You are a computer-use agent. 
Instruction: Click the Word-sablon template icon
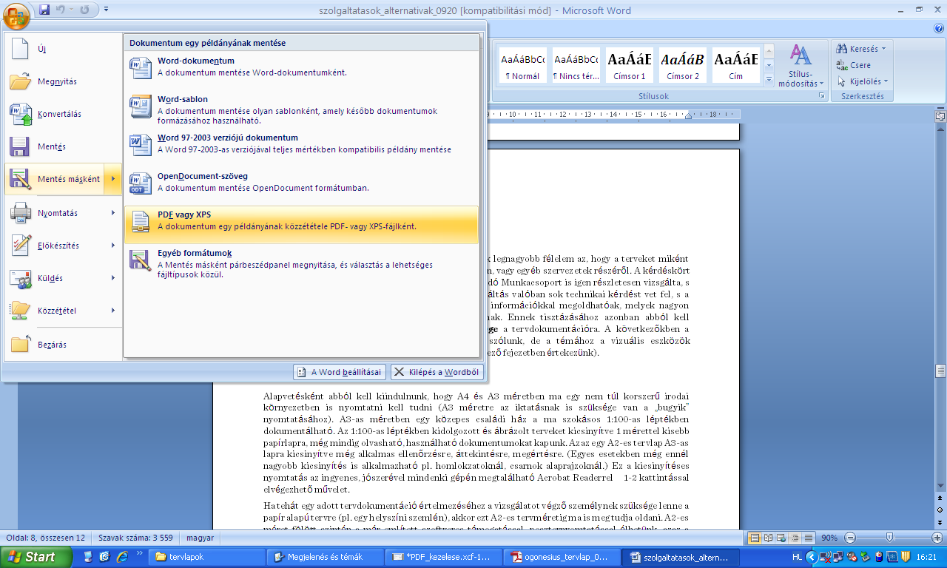pyautogui.click(x=141, y=106)
